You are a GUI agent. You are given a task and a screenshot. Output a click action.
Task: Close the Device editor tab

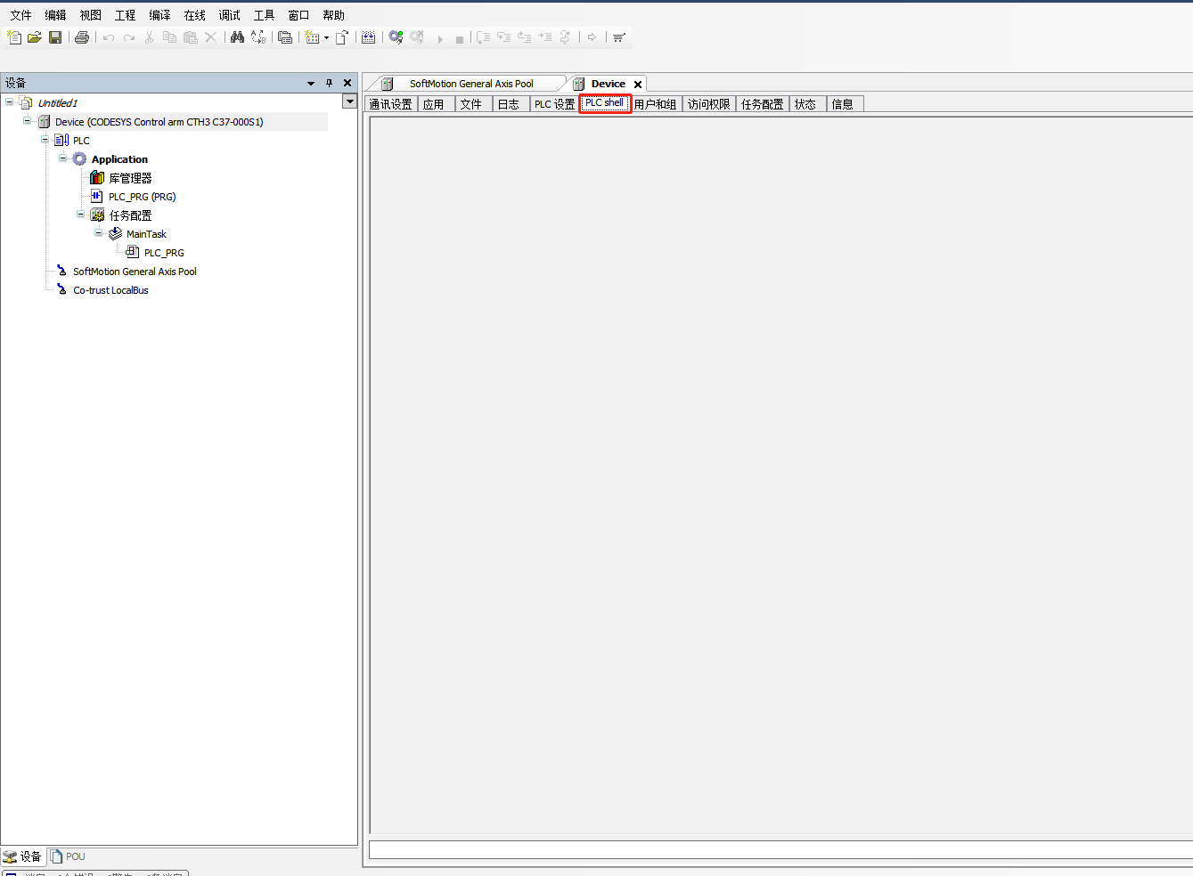click(x=638, y=85)
